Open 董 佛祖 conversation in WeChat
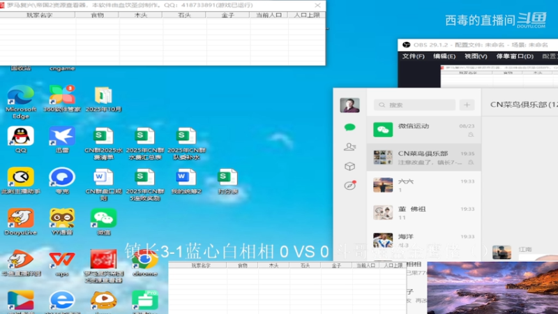This screenshot has width=558, height=314. (x=424, y=213)
